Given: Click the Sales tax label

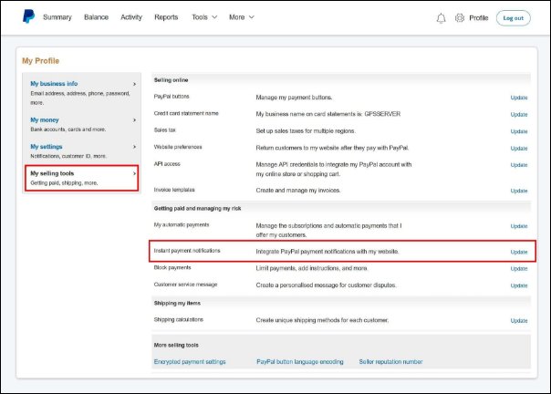Looking at the screenshot, I should (164, 130).
